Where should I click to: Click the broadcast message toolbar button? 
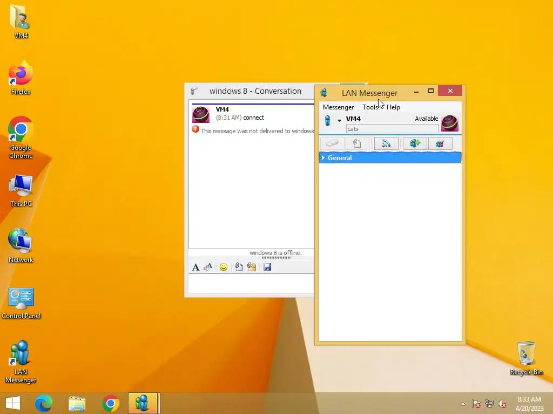click(386, 143)
